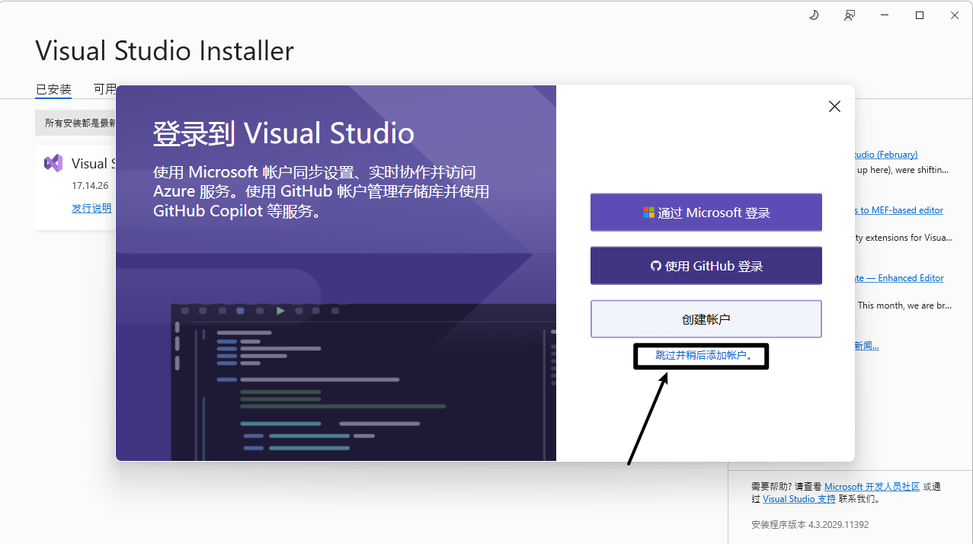Open the send feedback icon
This screenshot has width=973, height=544.
tap(850, 15)
